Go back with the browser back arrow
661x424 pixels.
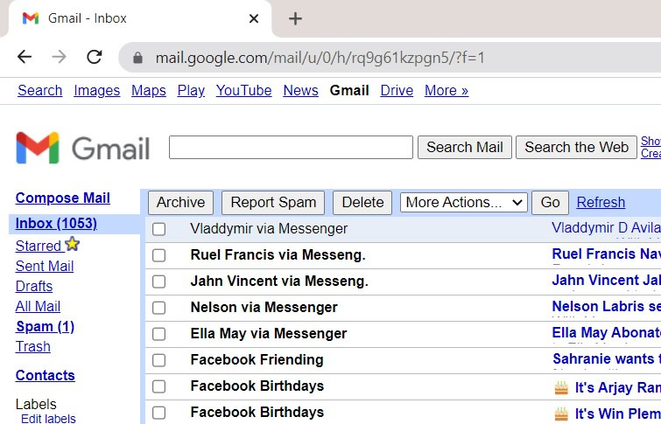[25, 57]
